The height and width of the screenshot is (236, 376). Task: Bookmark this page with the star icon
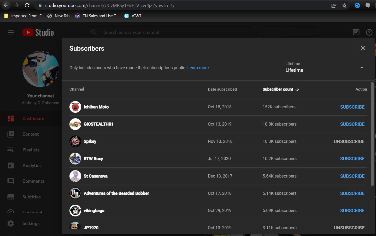point(344,5)
